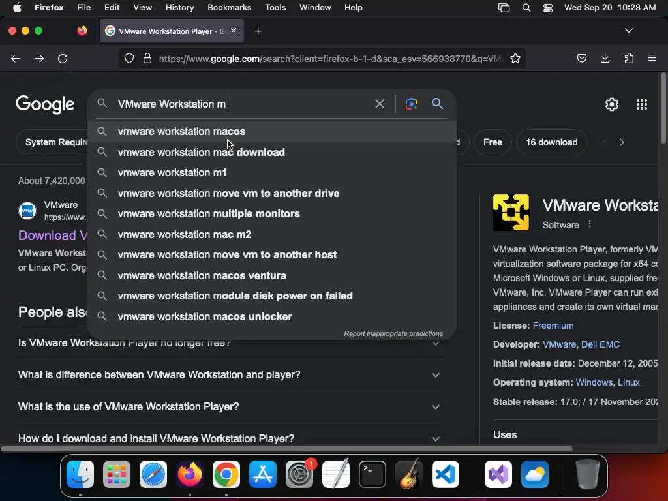The image size is (668, 501).
Task: Click the Firefox forward arrow
Action: tap(39, 58)
